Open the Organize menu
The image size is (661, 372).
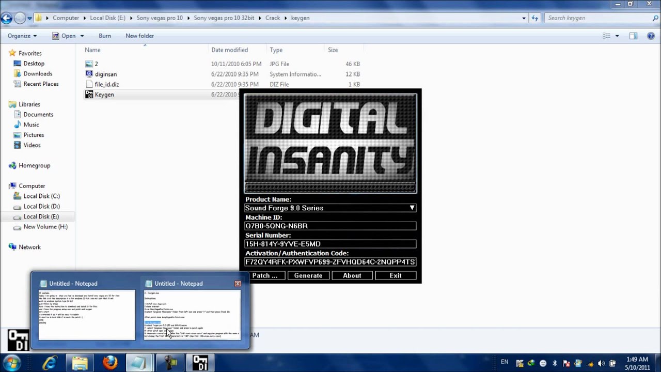pos(22,36)
